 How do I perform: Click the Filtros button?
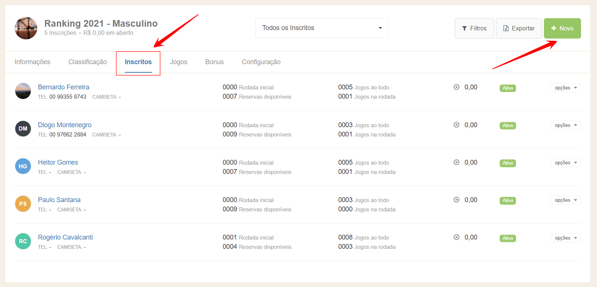tap(474, 28)
